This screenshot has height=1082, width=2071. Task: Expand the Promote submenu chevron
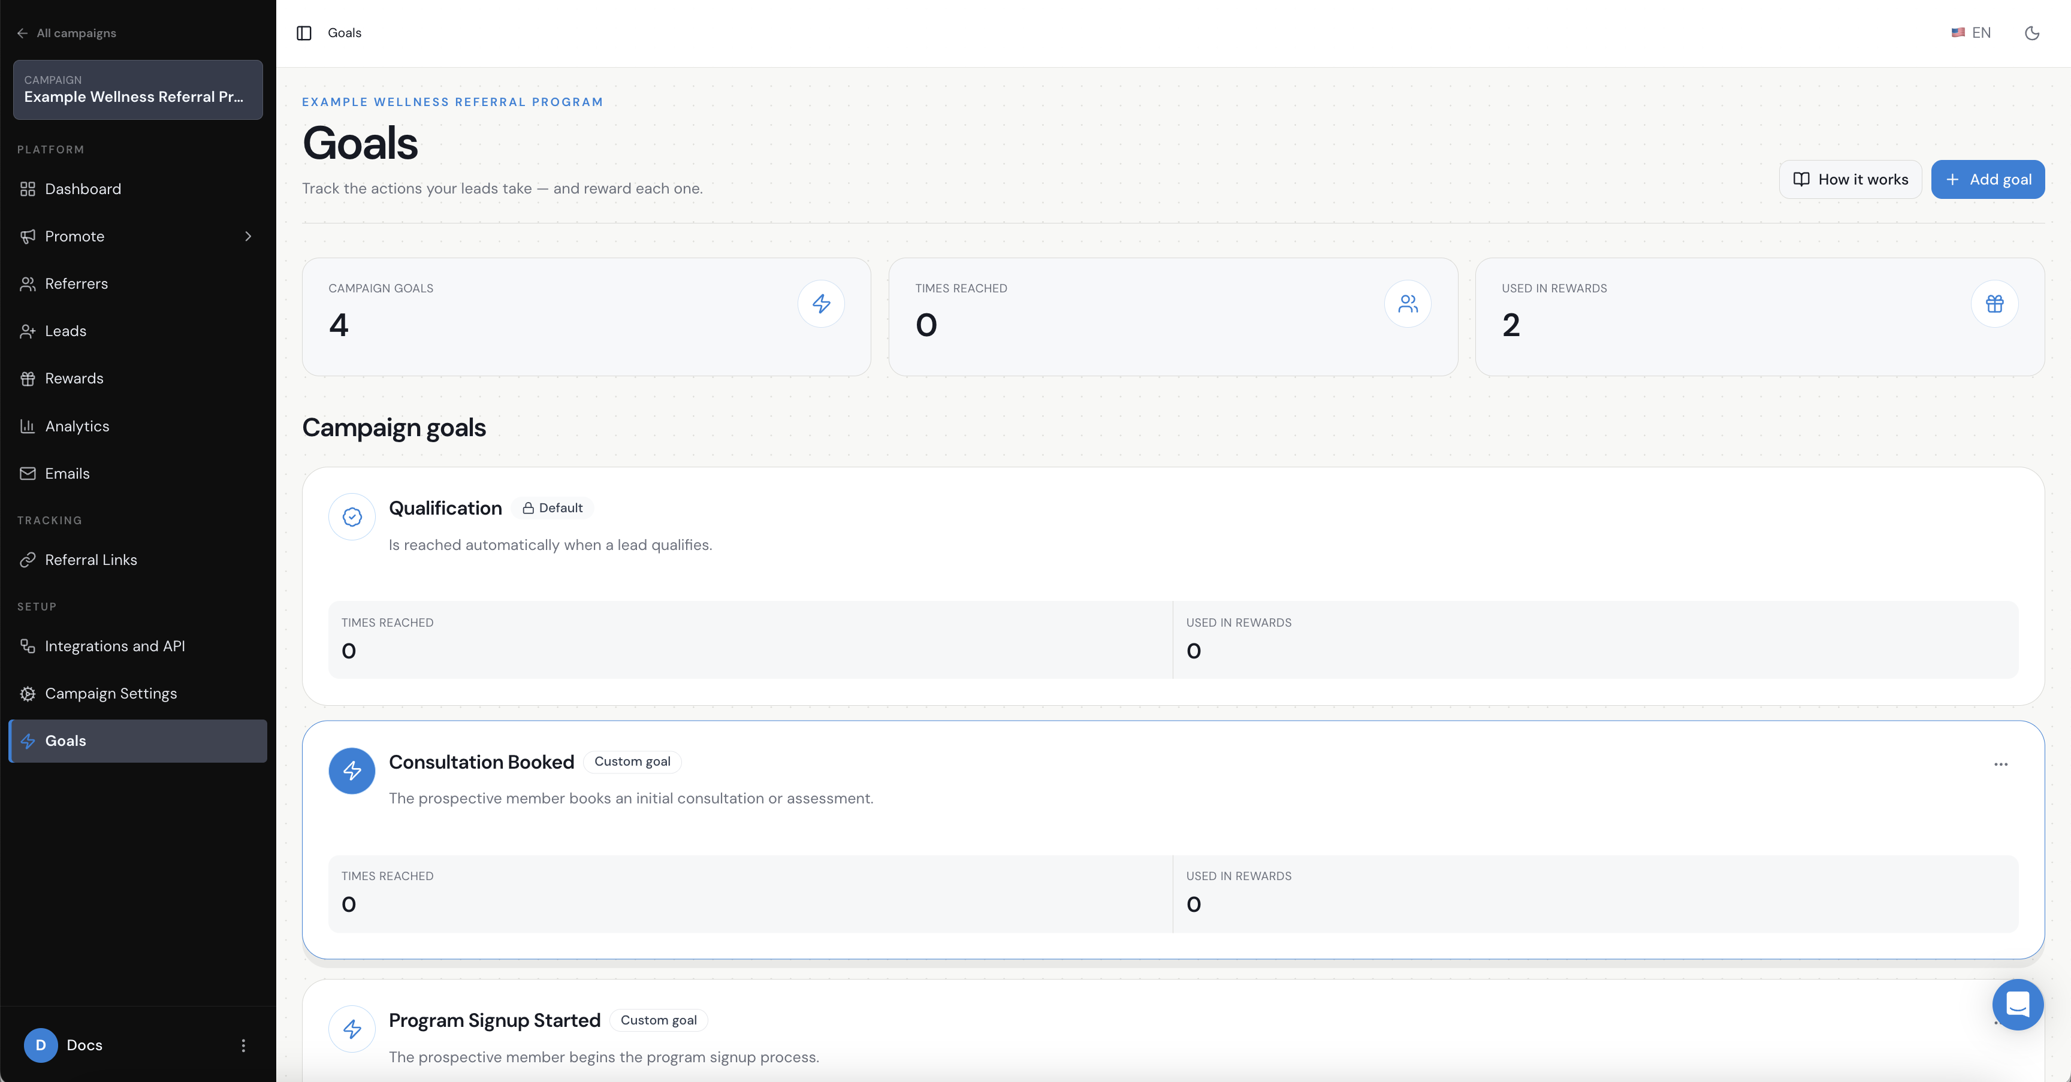pyautogui.click(x=247, y=236)
